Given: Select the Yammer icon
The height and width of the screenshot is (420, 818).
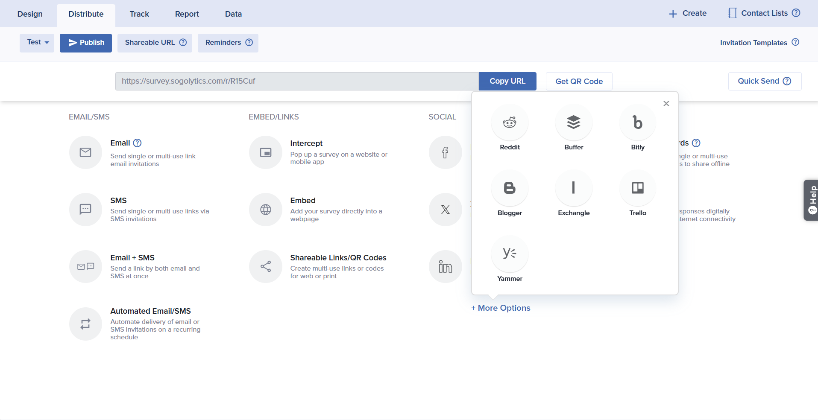Looking at the screenshot, I should pyautogui.click(x=510, y=254).
